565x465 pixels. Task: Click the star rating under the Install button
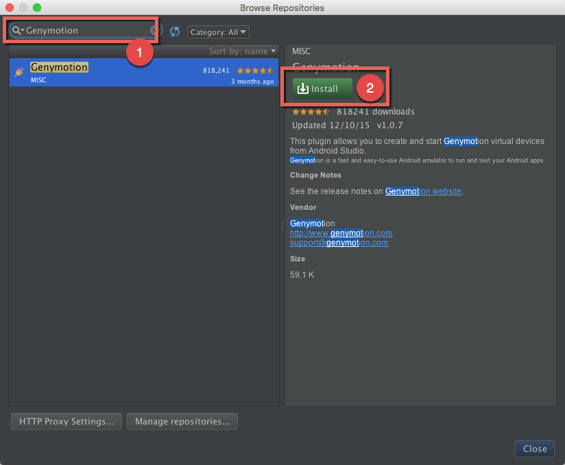pos(310,111)
